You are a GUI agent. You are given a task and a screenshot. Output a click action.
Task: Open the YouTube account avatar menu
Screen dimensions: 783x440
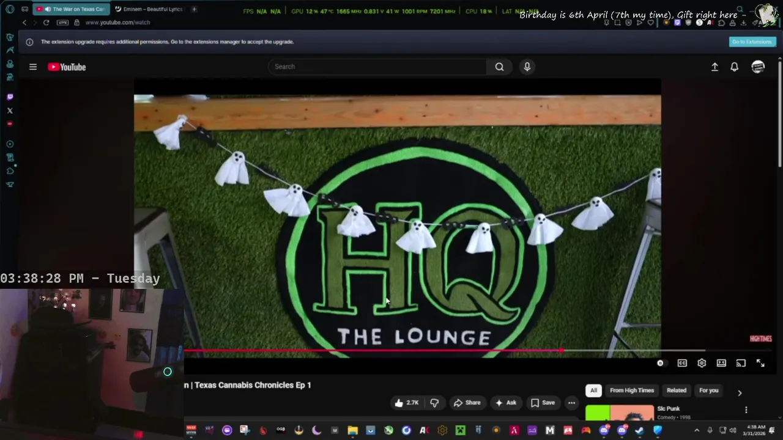758,67
